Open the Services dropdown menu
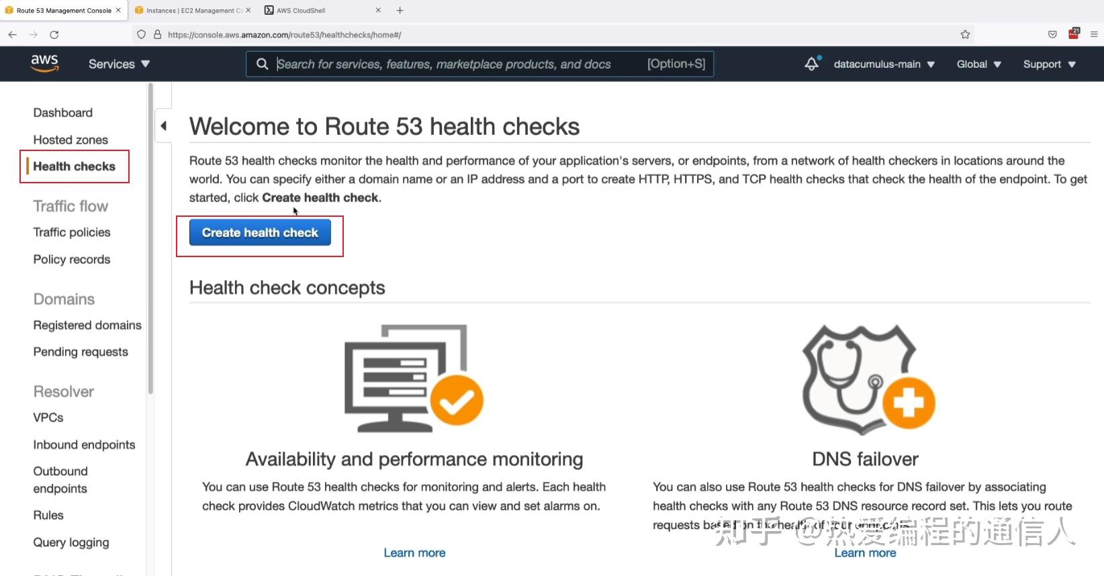 coord(119,64)
